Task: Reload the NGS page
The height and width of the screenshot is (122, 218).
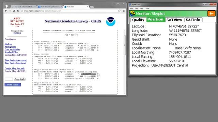Action: (14, 11)
